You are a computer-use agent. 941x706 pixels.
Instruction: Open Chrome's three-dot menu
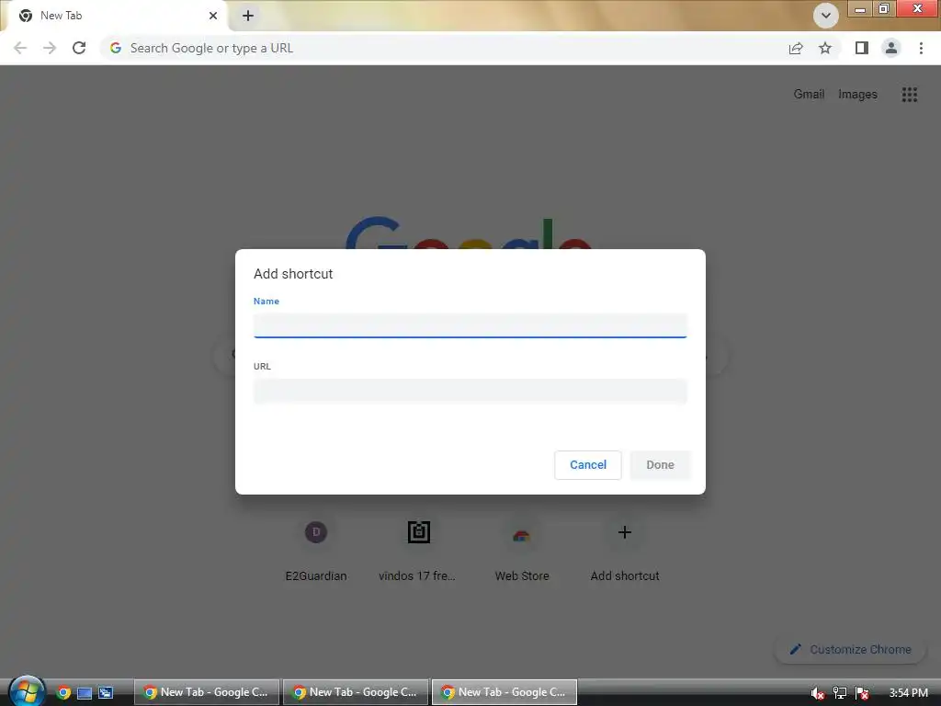pyautogui.click(x=921, y=48)
